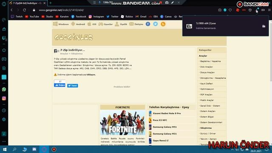Screen dimensions: 272x153
Task: Open the Easy Setup menu icon
Action: coord(269,10)
